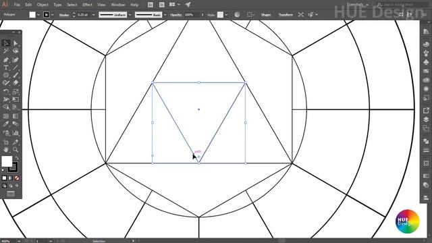This screenshot has height=243, width=432.
Task: Select the Symbol Sprayer tool
Action: 6,133
